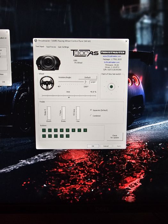Click the Brake pedal gauge
Screen dimensions: 168x224
pyautogui.click(x=64, y=113)
